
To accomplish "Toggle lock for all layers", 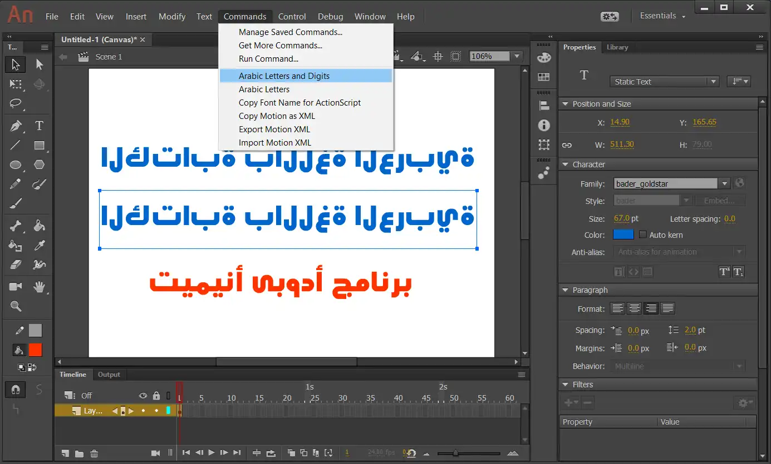I will [x=156, y=396].
